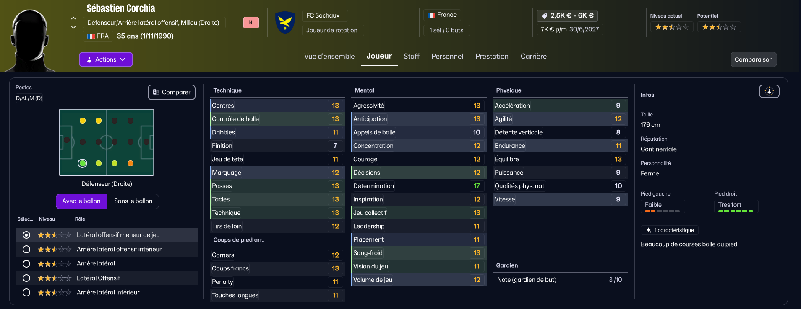
Task: Select the green right defender position dot
Action: (x=83, y=163)
